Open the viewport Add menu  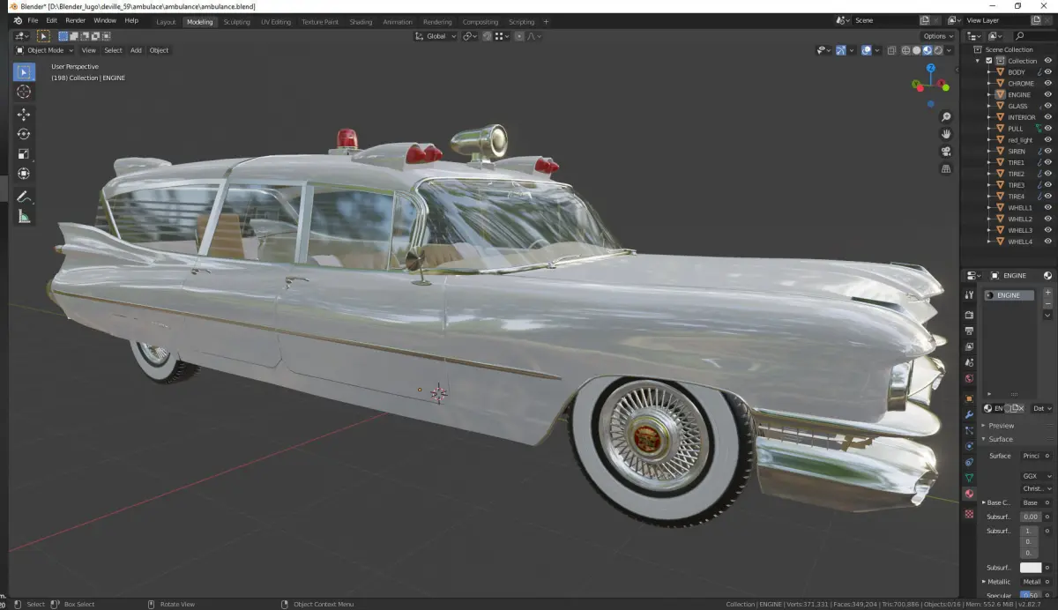coord(136,50)
